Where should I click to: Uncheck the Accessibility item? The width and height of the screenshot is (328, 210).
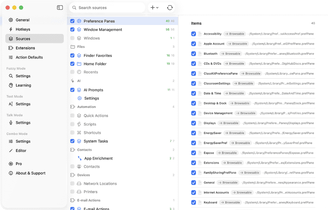194,34
